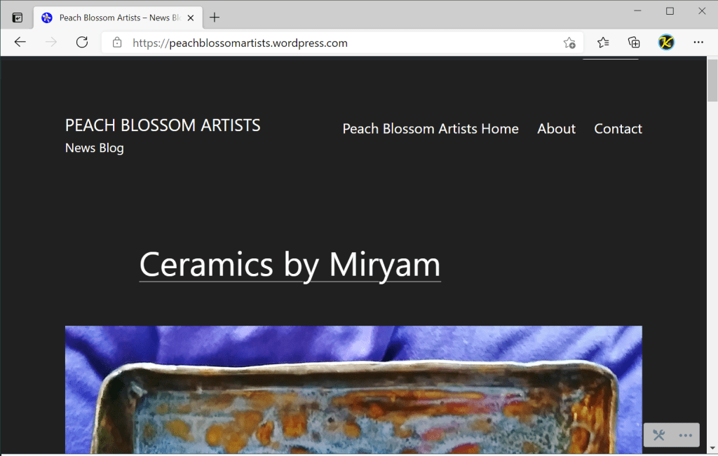Click the PEACH BLOSSOM ARTISTS site title

163,125
